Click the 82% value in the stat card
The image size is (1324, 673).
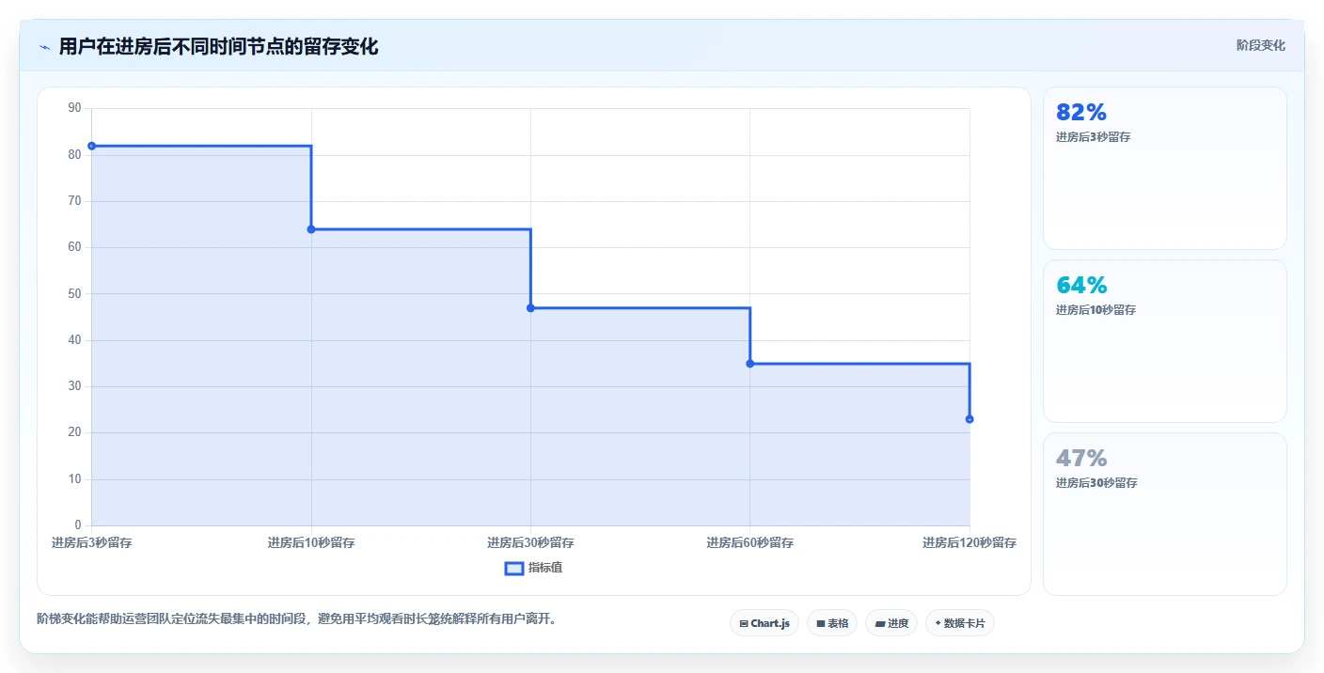(1081, 113)
